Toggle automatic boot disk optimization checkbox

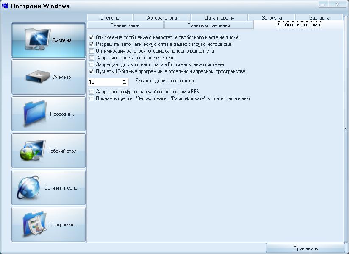pyautogui.click(x=91, y=44)
